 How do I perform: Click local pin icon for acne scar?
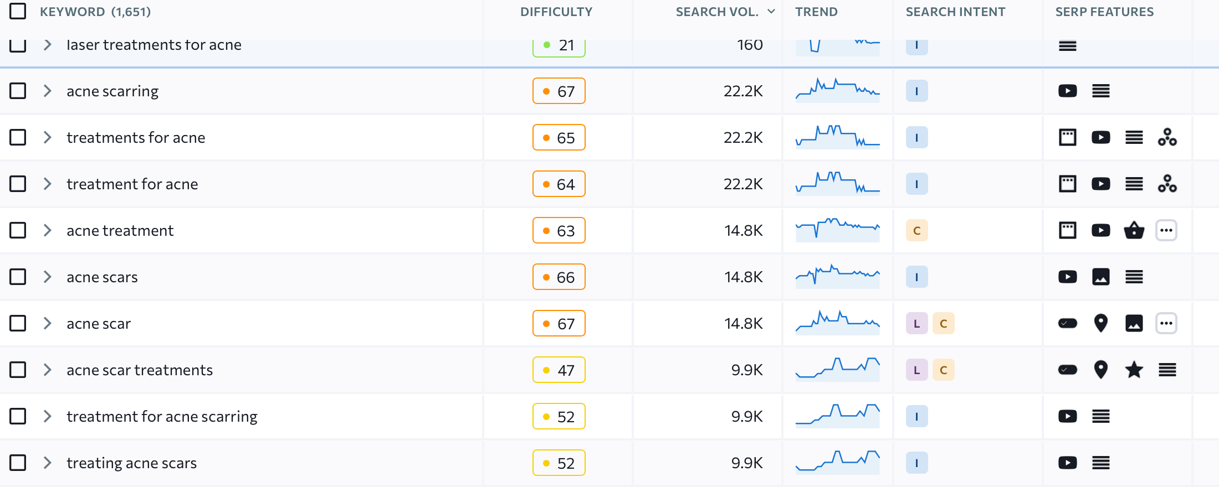point(1100,323)
